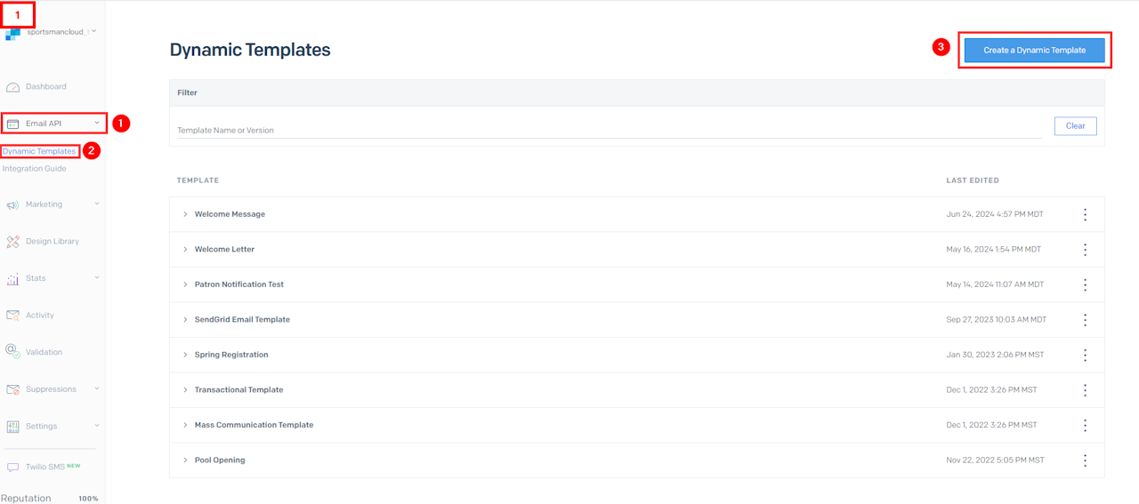Expand the Spring Registration template row

tap(185, 355)
